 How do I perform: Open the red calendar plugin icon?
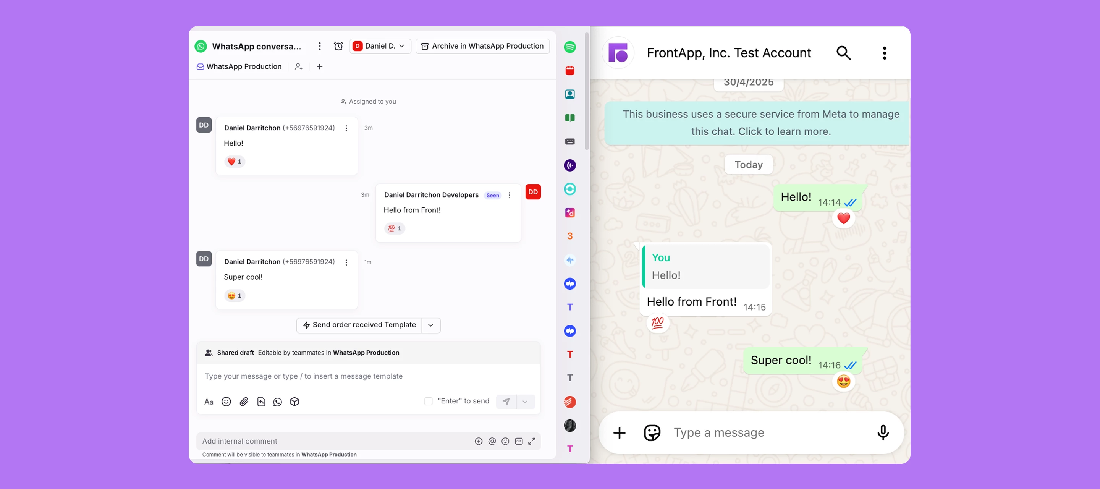569,70
